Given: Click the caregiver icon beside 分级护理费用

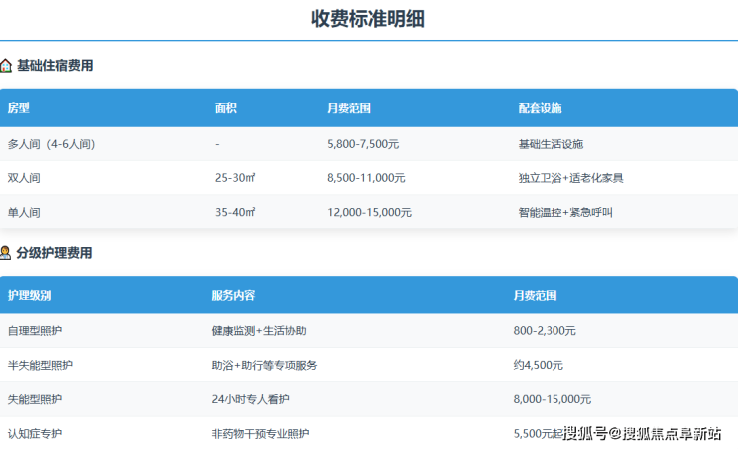Looking at the screenshot, I should coord(6,253).
